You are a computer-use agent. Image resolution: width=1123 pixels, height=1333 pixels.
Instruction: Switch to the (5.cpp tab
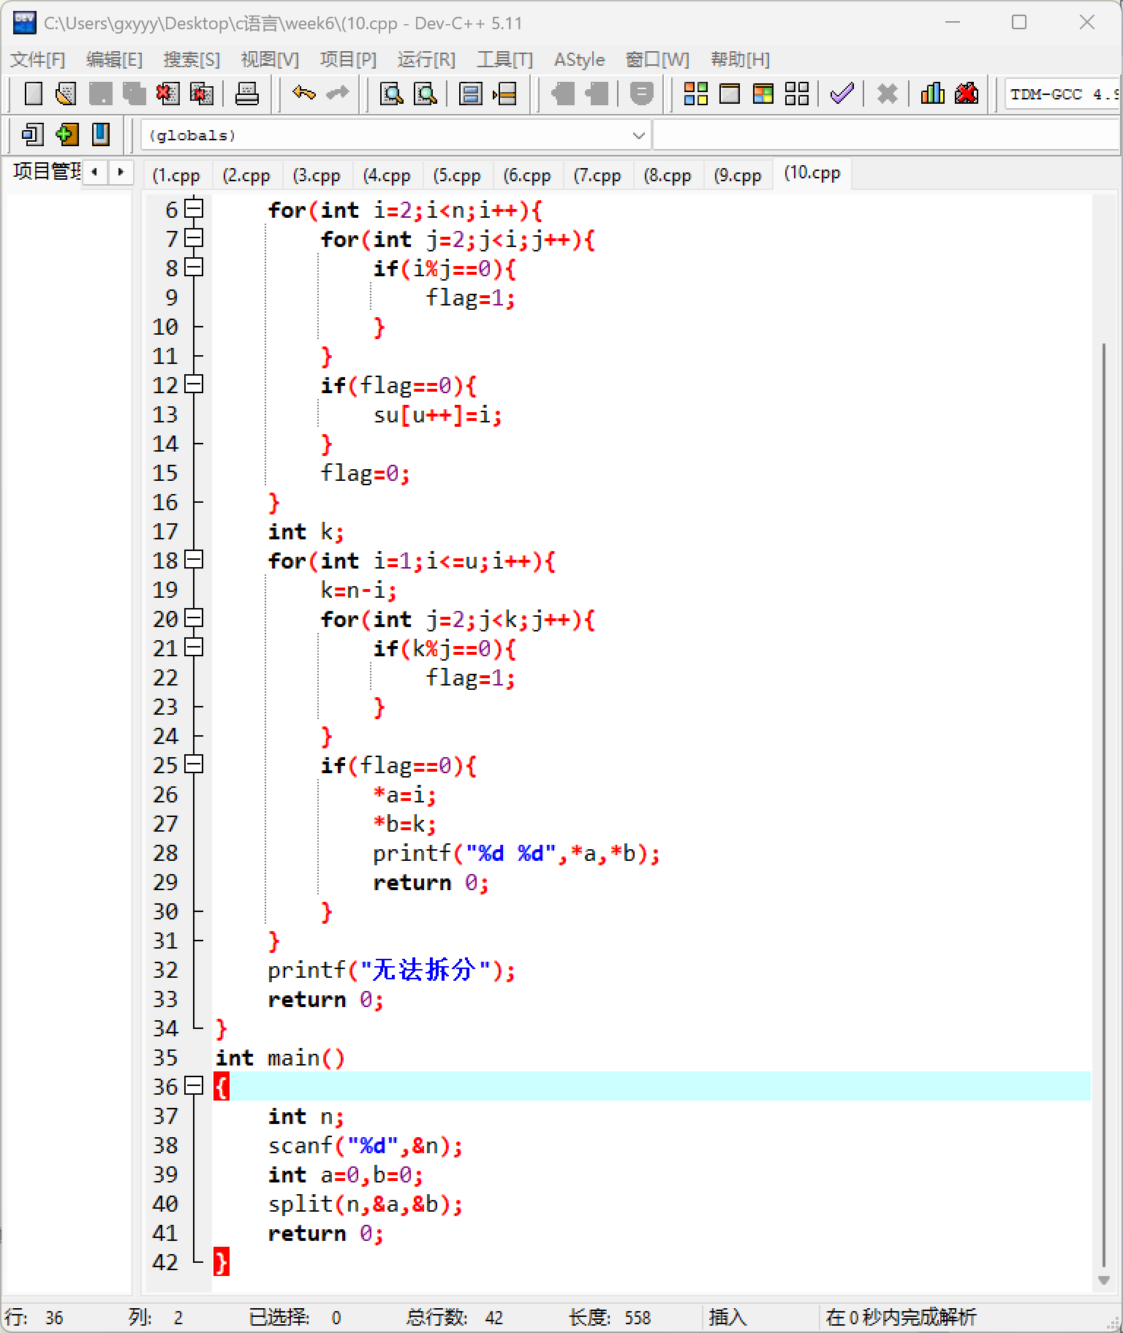click(457, 175)
